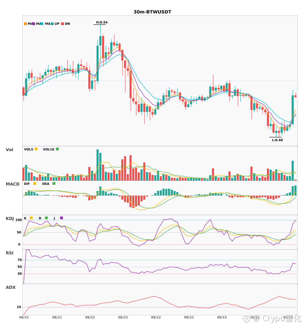Screen dimensions: 304x327
Task: Click the Vol panel label
Action: pos(9,150)
